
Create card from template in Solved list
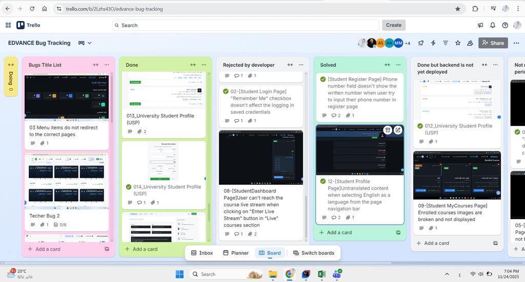pyautogui.click(x=398, y=232)
